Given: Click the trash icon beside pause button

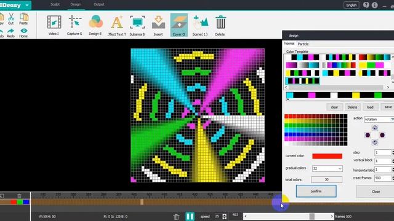Looking at the screenshot, I should pos(177,217).
